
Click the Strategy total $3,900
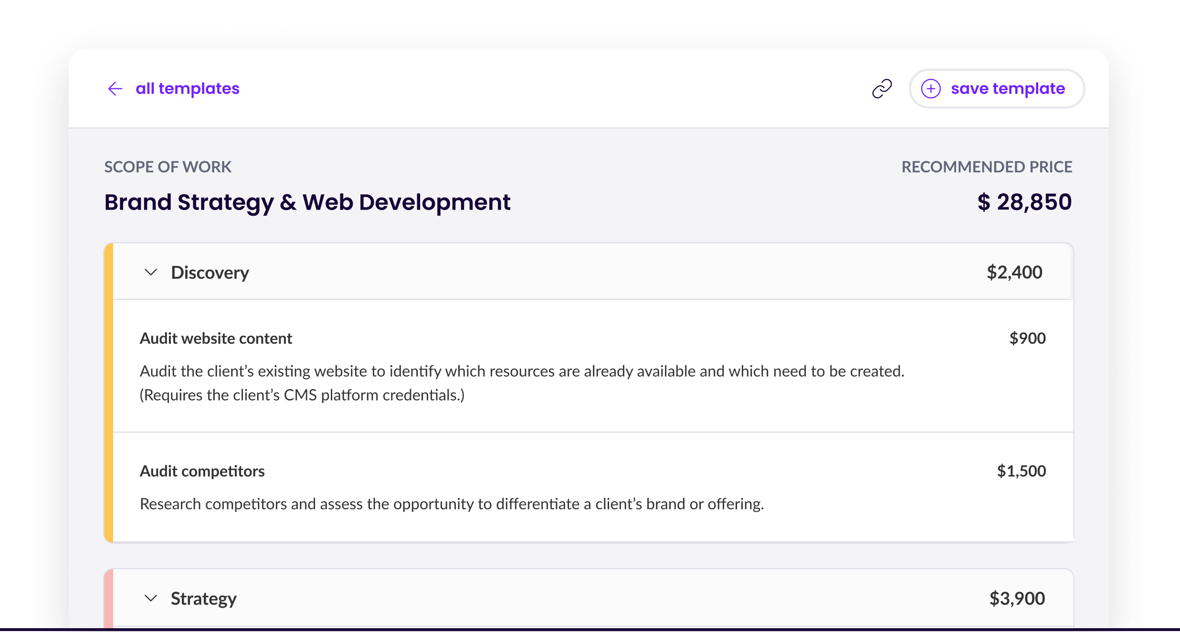coord(1017,599)
